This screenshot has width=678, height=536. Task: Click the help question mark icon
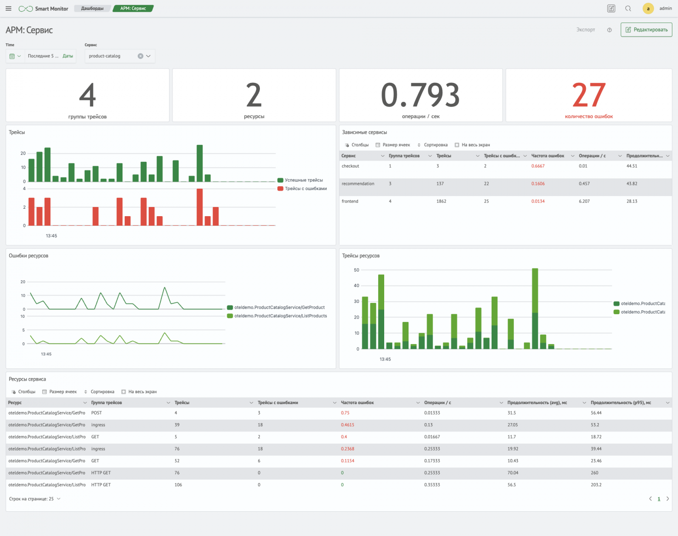[609, 30]
